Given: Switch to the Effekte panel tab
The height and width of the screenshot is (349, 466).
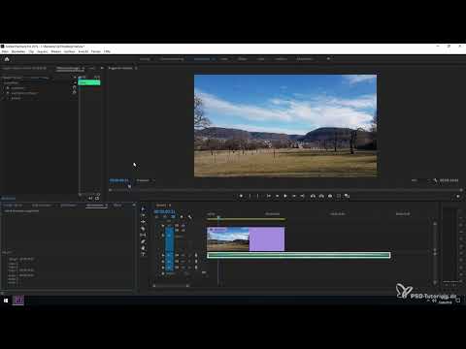Looking at the screenshot, I should (117, 206).
